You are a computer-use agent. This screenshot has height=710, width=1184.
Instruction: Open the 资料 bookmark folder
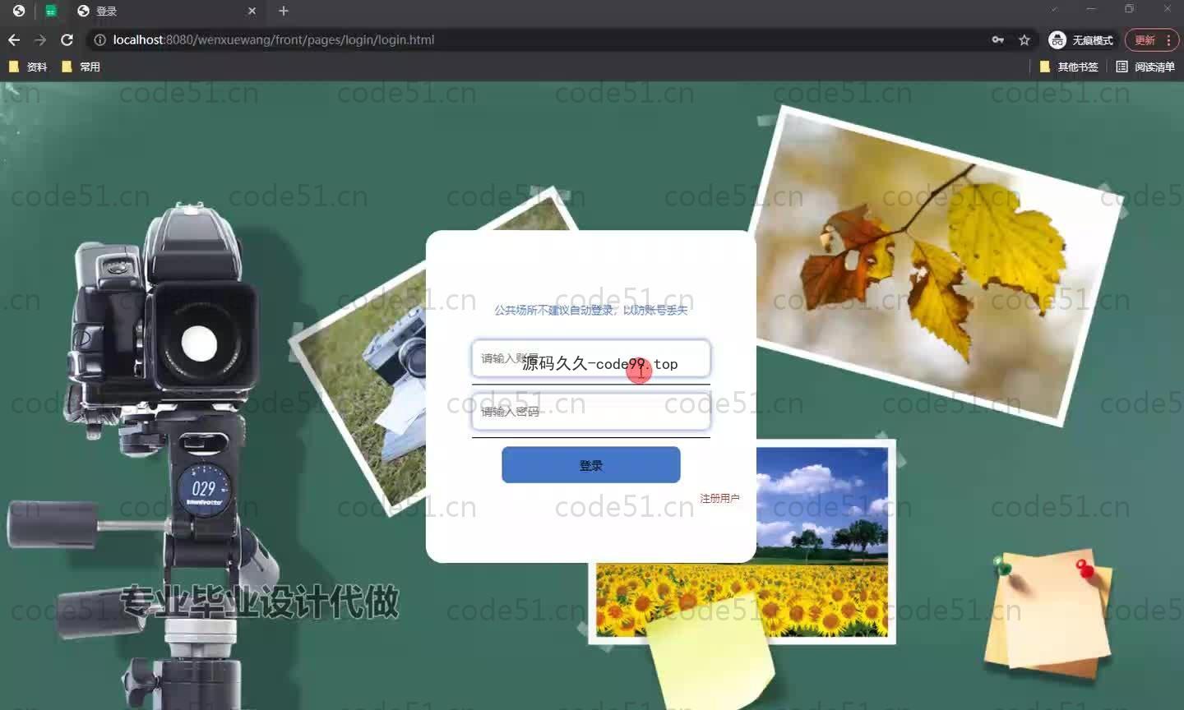pyautogui.click(x=28, y=67)
